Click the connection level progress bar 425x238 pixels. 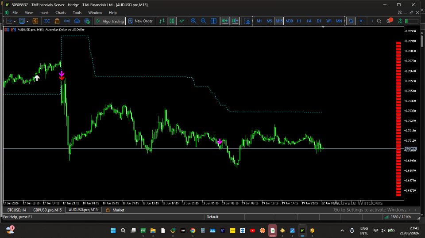[411, 21]
